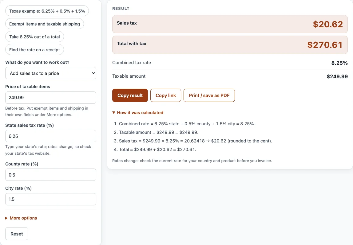353x245 pixels.
Task: Select the Sales tax amount $20.62
Action: [328, 24]
